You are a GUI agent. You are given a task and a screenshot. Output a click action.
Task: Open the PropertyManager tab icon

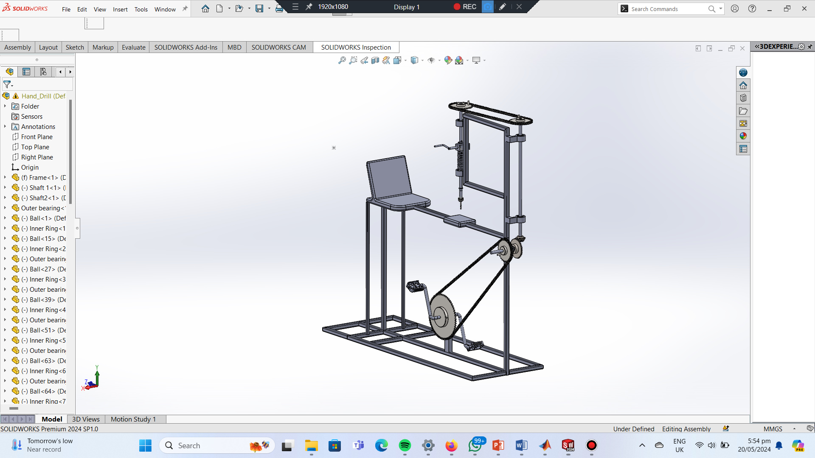point(26,72)
